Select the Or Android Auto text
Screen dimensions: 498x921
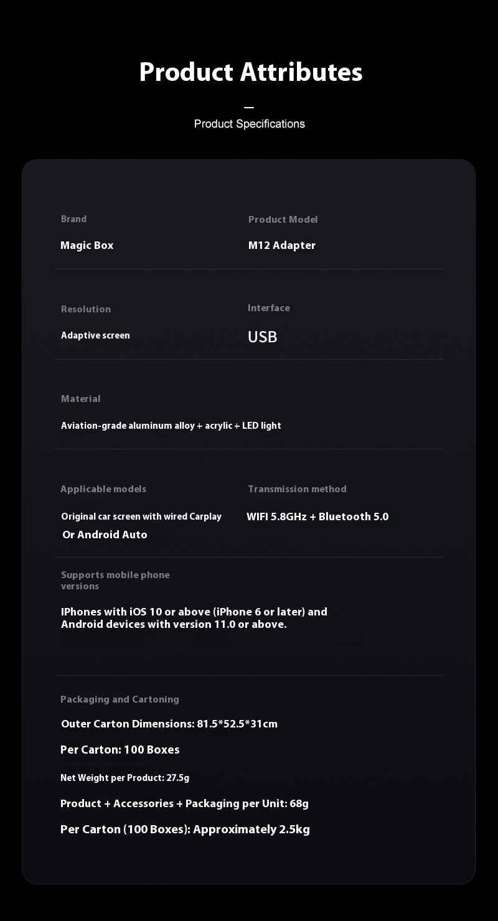coord(105,535)
